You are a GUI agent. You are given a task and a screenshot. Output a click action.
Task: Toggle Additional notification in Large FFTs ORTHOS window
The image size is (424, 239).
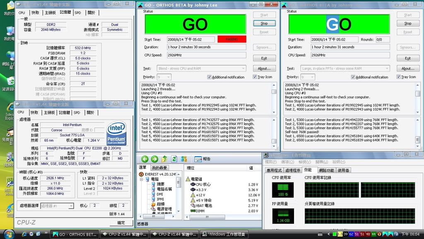tap(353, 77)
